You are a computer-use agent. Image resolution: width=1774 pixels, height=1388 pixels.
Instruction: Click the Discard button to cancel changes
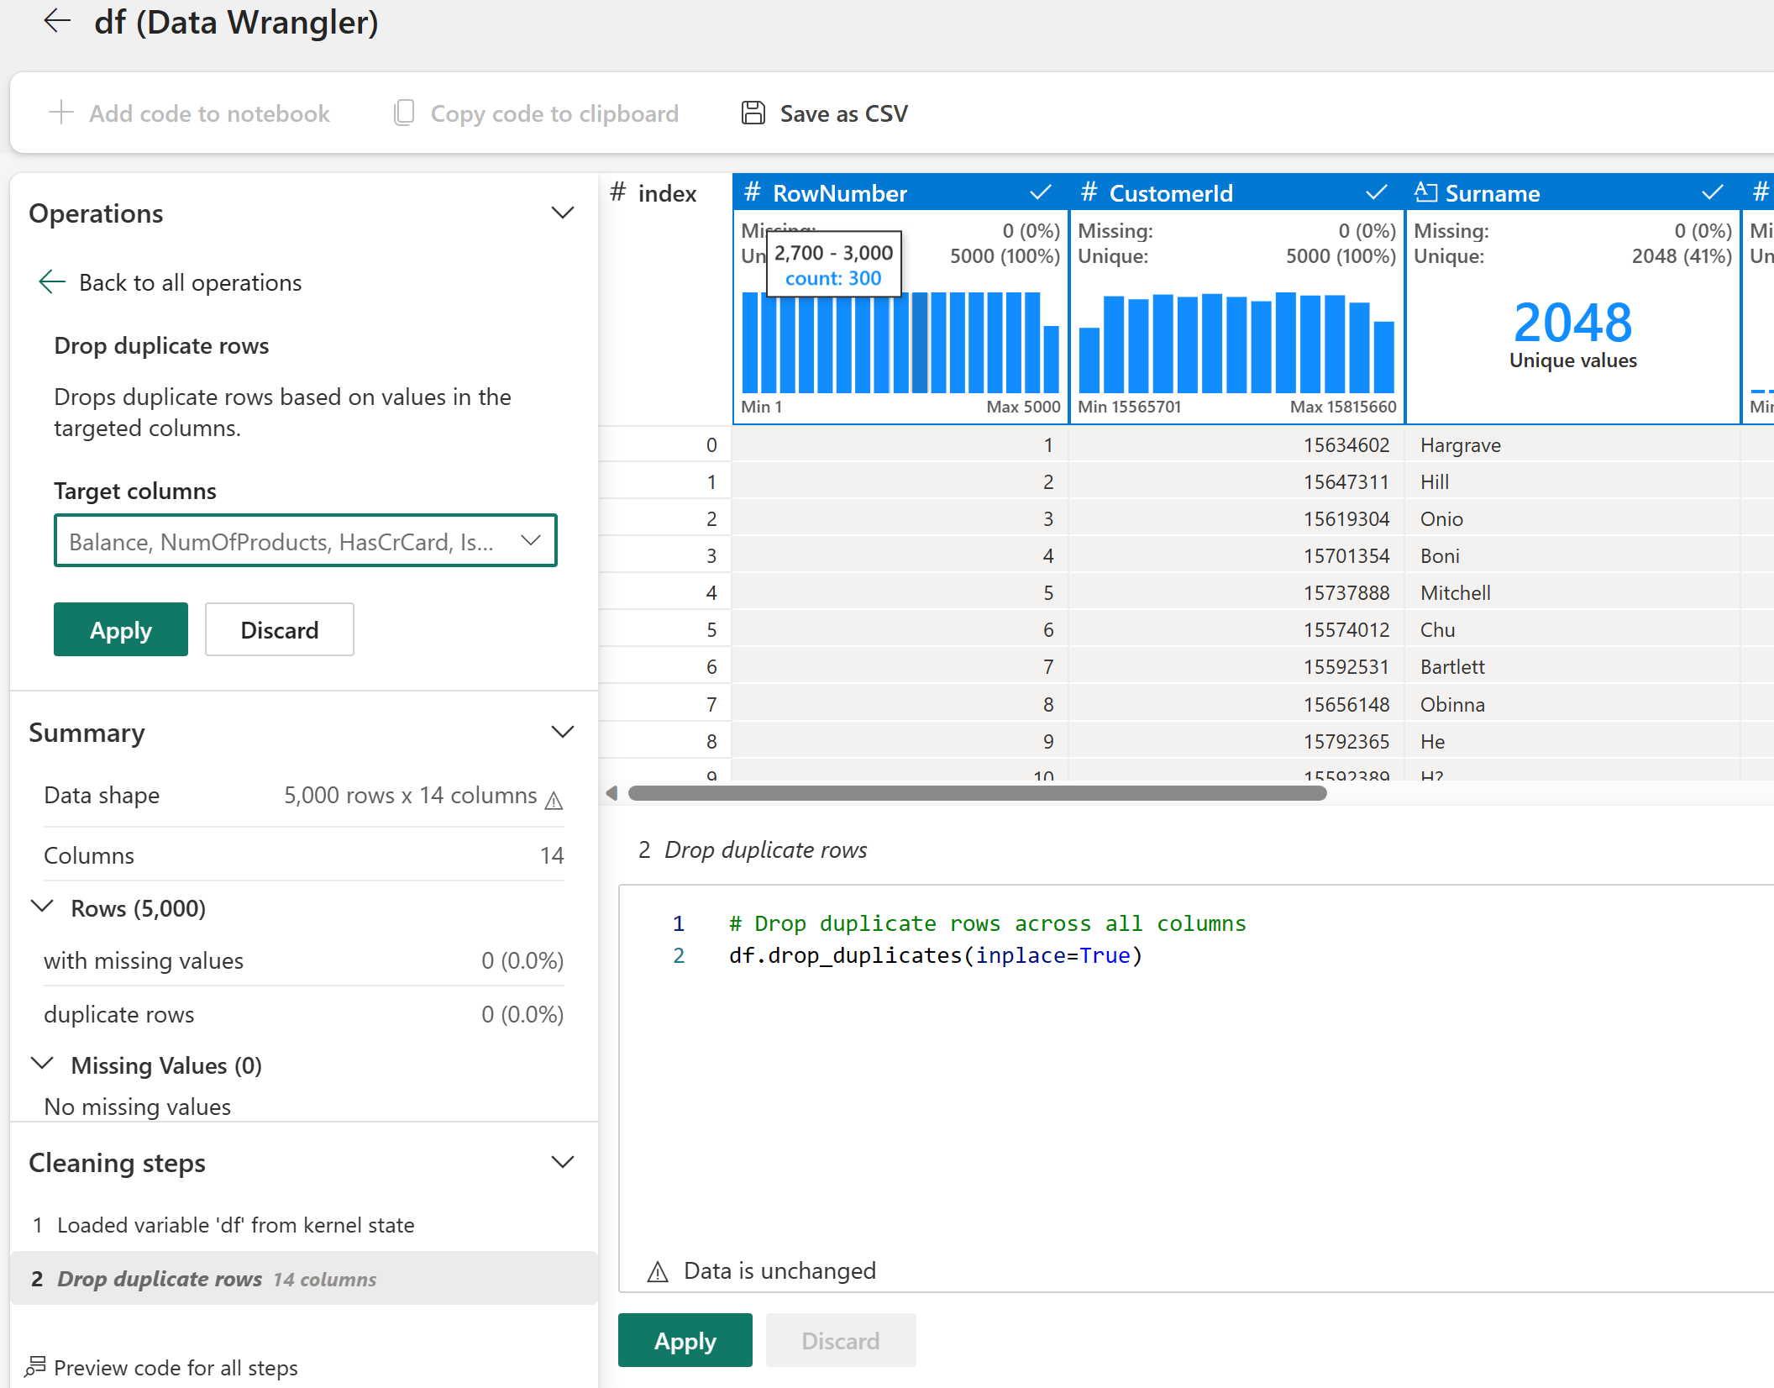280,629
